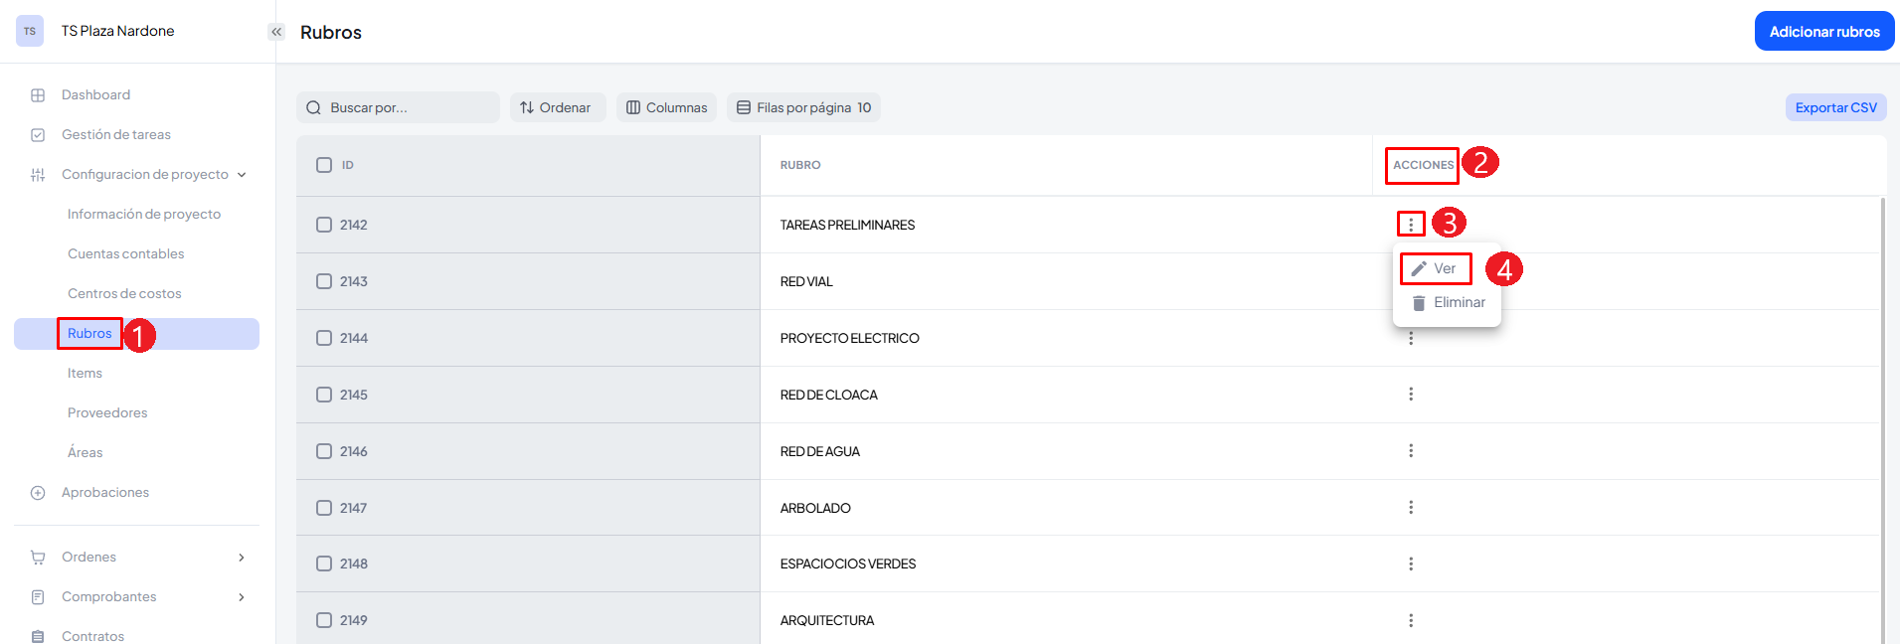Open three-dot actions for ARBOLADO row
The height and width of the screenshot is (644, 1900).
click(x=1410, y=508)
